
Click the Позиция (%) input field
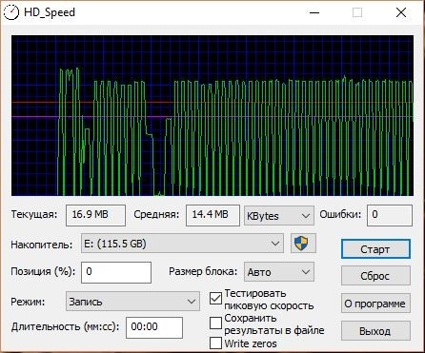click(116, 272)
